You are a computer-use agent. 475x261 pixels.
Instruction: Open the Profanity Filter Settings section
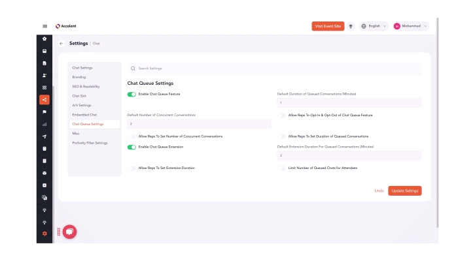[x=90, y=142]
